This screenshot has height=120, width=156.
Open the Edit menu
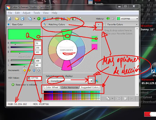click(x=17, y=13)
